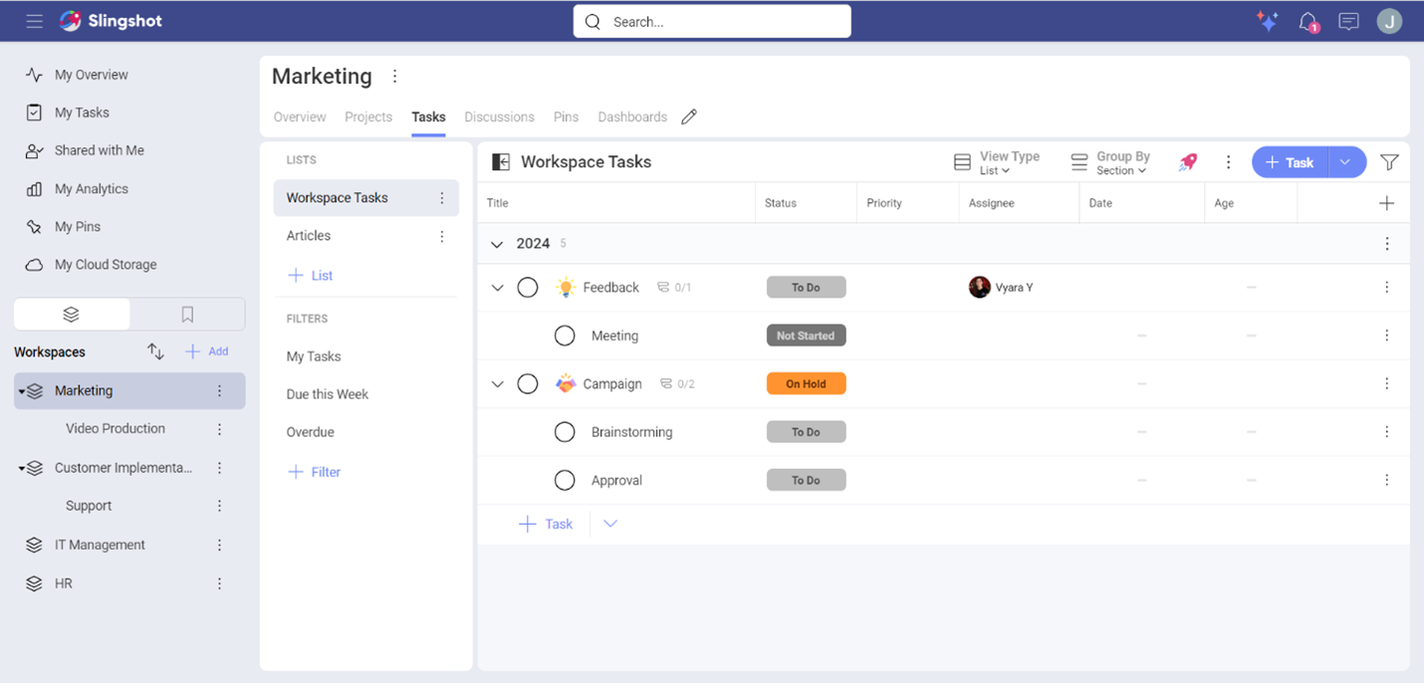Open the notifications bell
This screenshot has height=683, width=1424.
point(1308,22)
